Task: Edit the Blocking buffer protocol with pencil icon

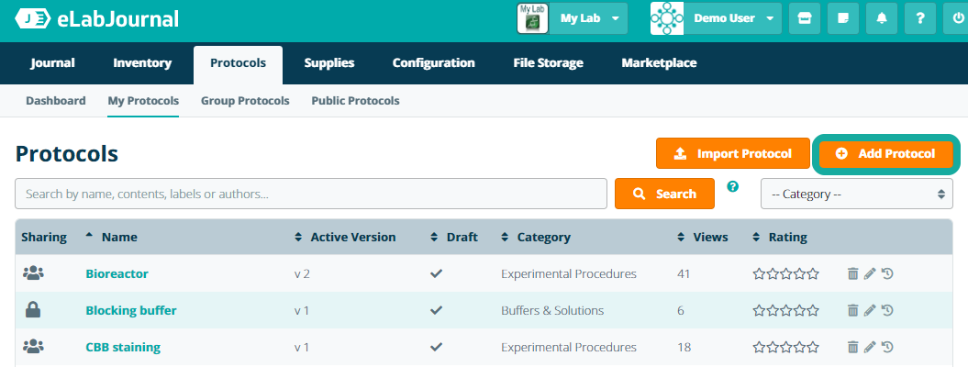Action: pyautogui.click(x=870, y=310)
